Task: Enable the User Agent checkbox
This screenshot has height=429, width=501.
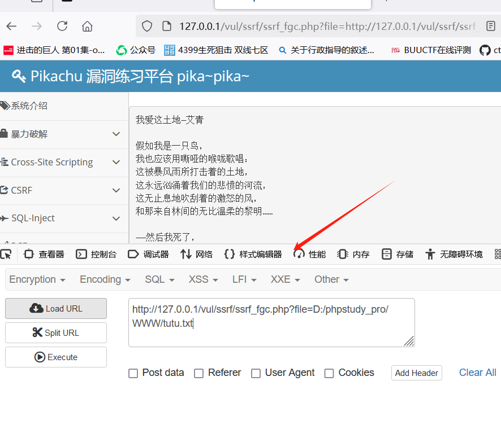Action: pyautogui.click(x=256, y=373)
